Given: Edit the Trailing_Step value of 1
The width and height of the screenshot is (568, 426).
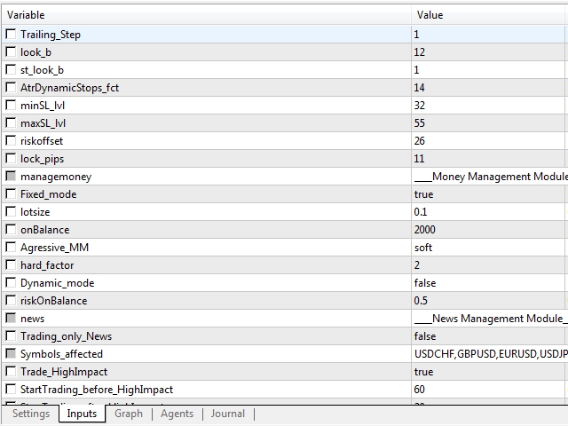Looking at the screenshot, I should [x=488, y=35].
